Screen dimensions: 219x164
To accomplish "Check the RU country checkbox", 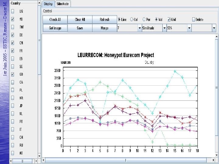I will [12, 145].
